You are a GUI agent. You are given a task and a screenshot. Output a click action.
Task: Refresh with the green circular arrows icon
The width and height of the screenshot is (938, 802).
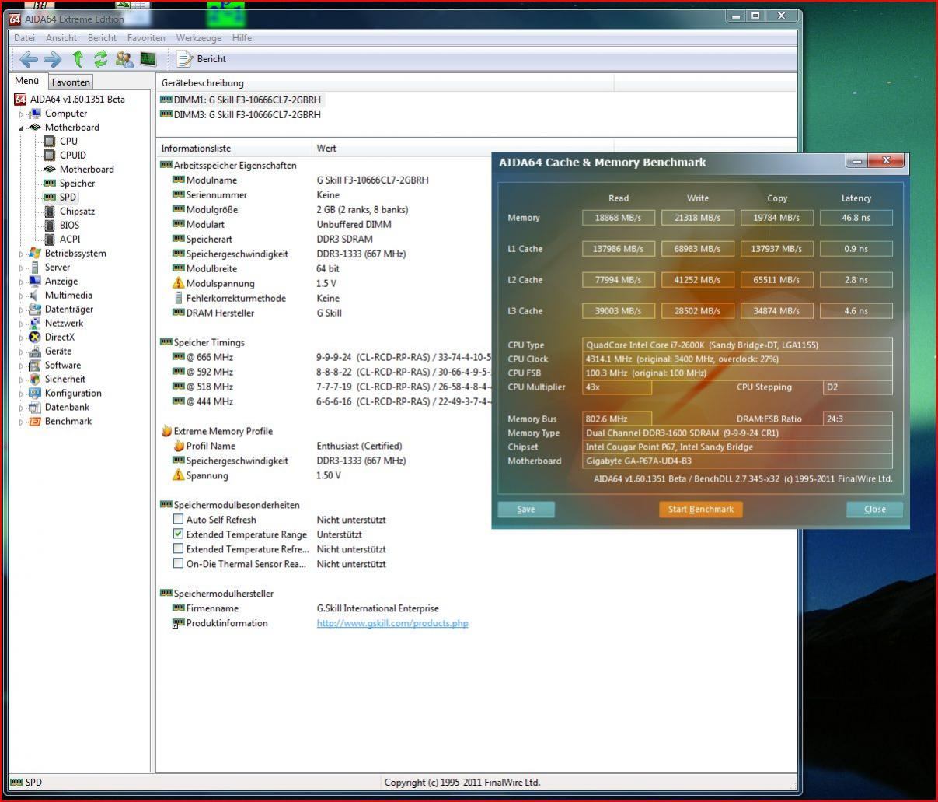click(x=100, y=59)
